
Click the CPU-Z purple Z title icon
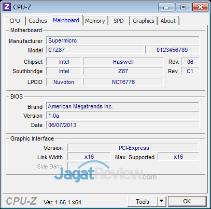[7, 7]
